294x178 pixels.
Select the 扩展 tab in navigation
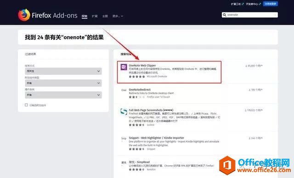[95, 16]
